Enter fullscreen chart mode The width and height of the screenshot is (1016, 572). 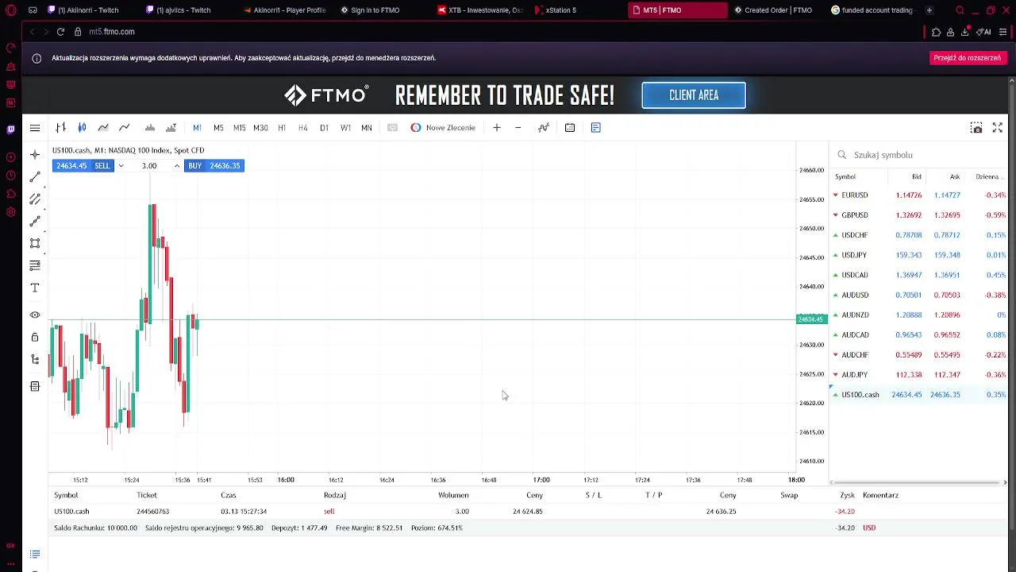(998, 128)
